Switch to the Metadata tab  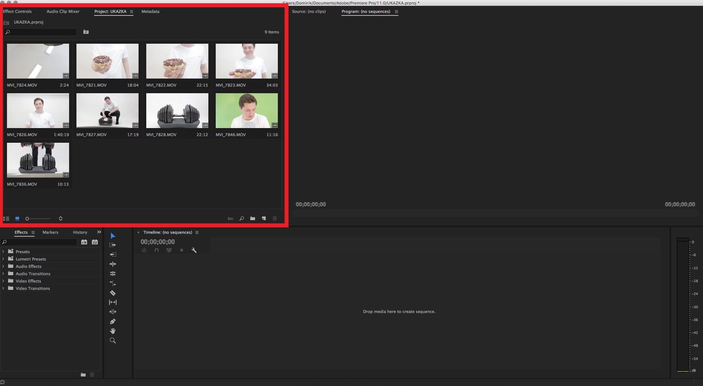(x=150, y=12)
